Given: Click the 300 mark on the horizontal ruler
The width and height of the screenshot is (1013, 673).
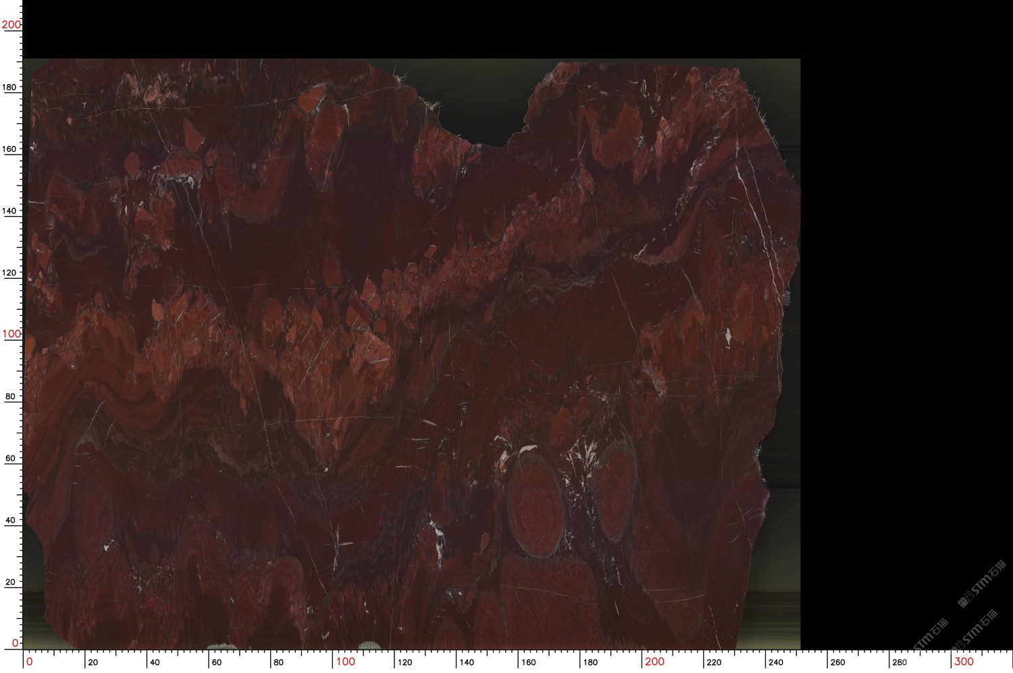Looking at the screenshot, I should pyautogui.click(x=963, y=662).
